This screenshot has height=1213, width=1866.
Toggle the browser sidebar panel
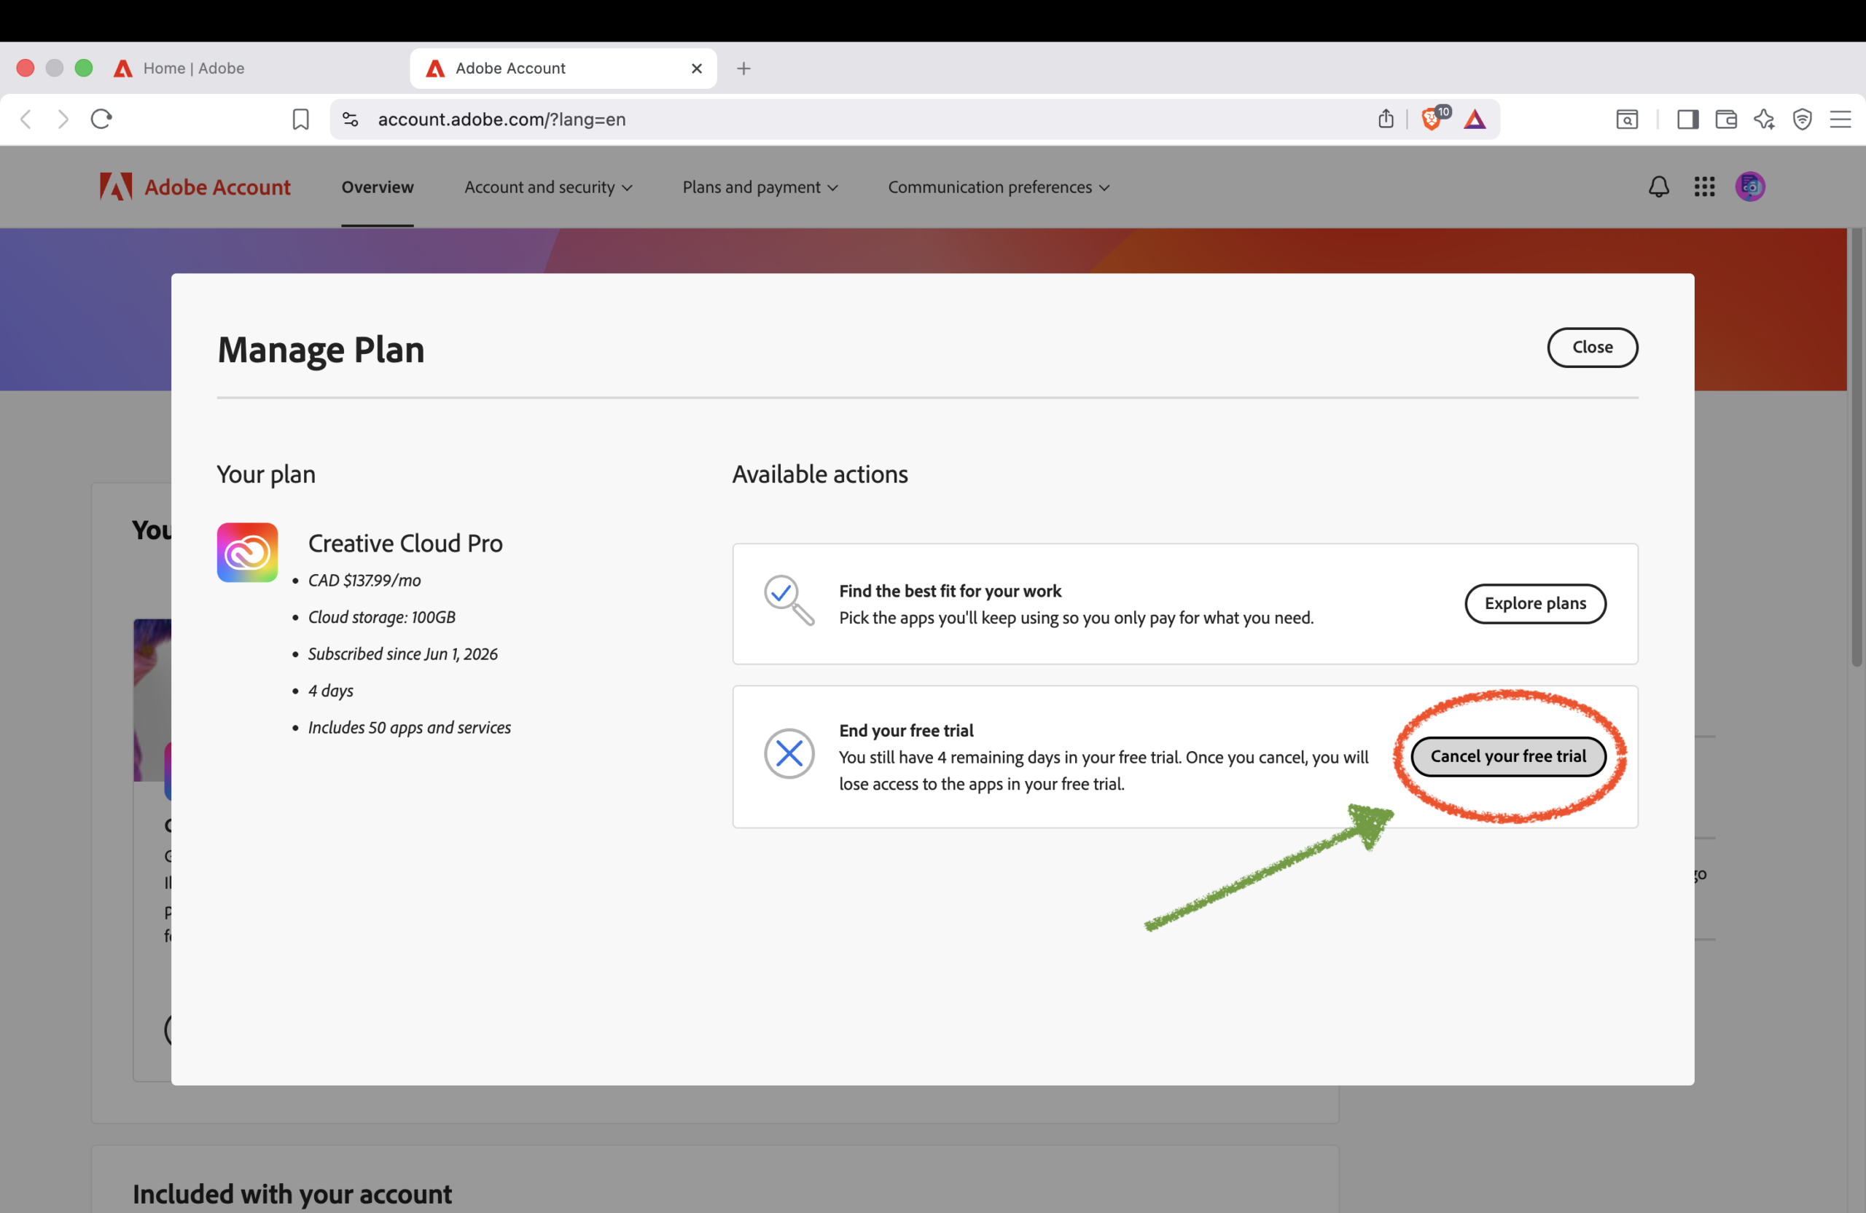pyautogui.click(x=1687, y=119)
